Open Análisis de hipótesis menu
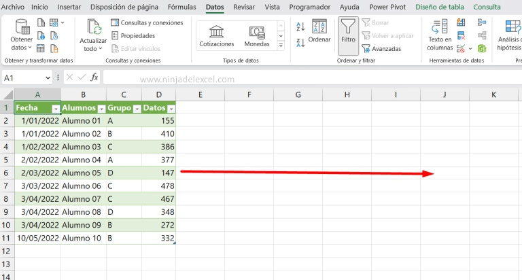 pyautogui.click(x=510, y=35)
